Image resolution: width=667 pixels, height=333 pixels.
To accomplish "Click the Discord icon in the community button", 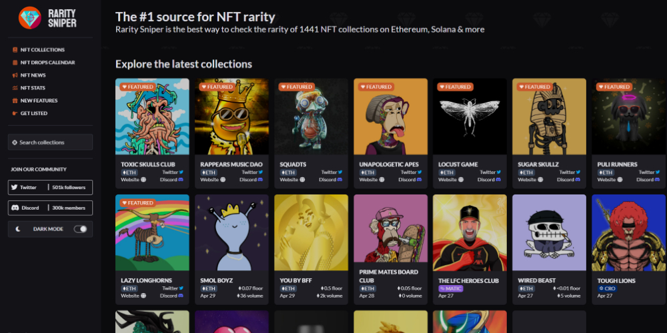I will (x=15, y=208).
